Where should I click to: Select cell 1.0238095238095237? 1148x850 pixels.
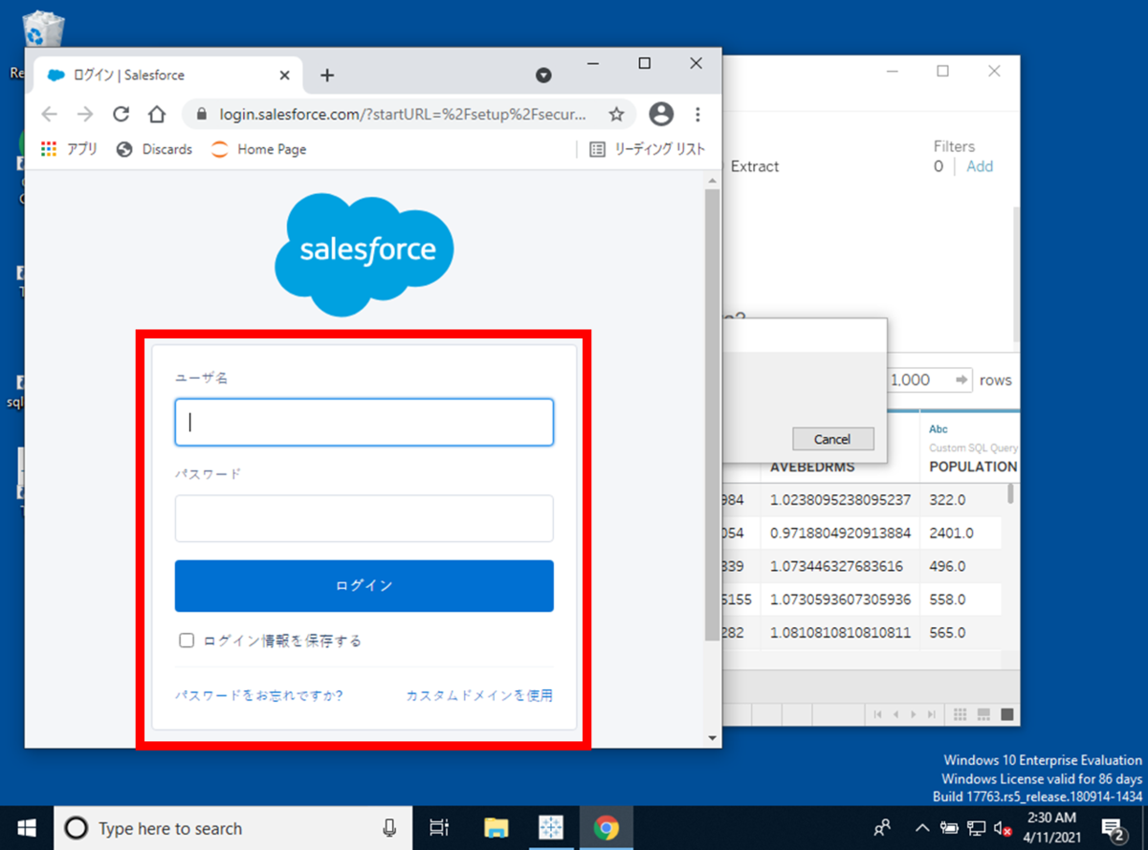coord(840,499)
